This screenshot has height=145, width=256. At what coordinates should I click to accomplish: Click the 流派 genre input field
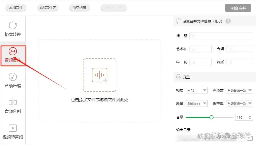(x=240, y=62)
